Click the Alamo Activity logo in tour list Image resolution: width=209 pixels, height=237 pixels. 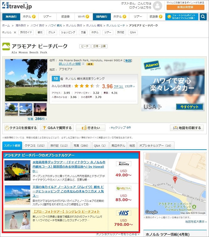124,164
